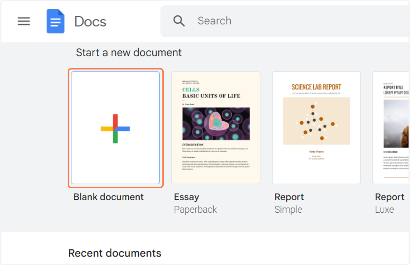Click the 'Blank document' label
Image resolution: width=410 pixels, height=265 pixels.
pyautogui.click(x=109, y=197)
